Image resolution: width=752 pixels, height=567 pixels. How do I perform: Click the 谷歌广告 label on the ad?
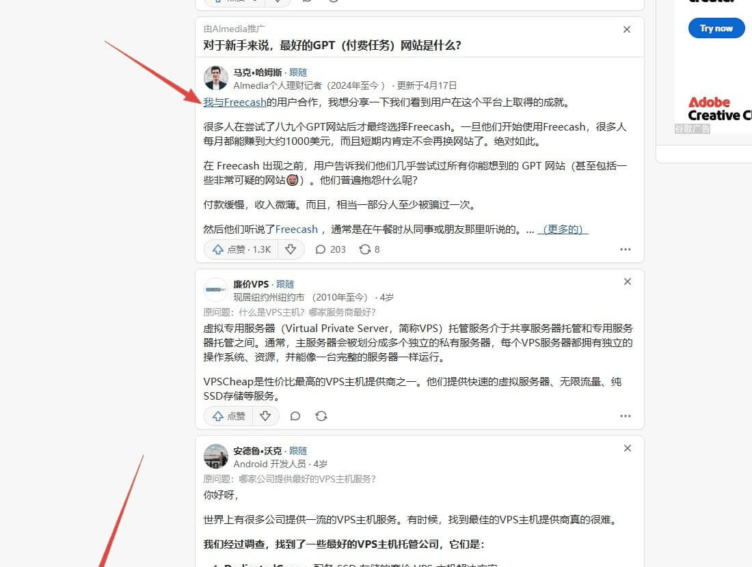(692, 128)
